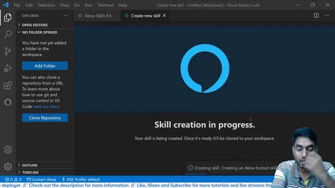The height and width of the screenshot is (188, 335).
Task: Click the VS Code logo icon
Action: point(6,5)
